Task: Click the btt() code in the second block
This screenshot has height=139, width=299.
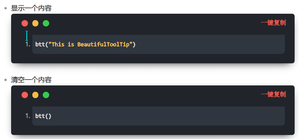Action: [43, 116]
